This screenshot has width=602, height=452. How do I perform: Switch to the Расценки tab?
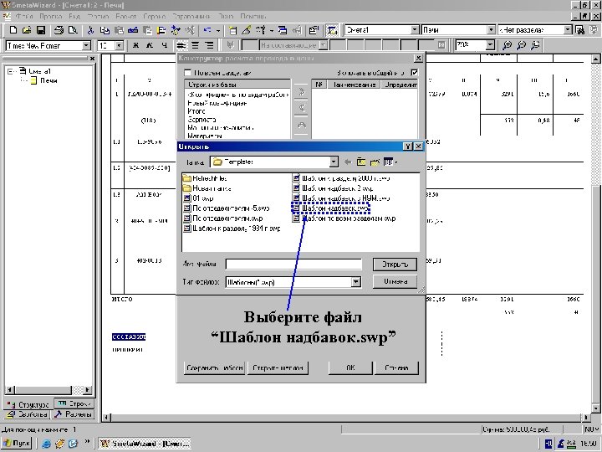click(74, 414)
